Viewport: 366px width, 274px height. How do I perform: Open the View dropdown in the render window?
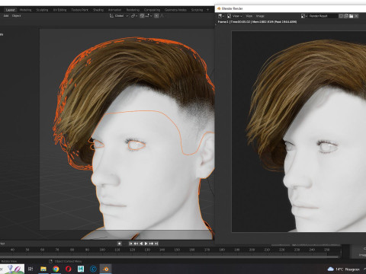[x=237, y=16]
